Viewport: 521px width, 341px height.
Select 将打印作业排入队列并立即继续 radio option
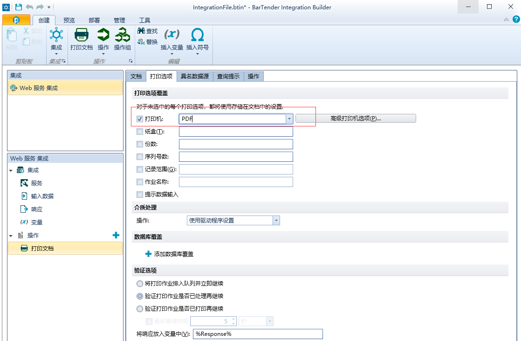[x=140, y=284]
